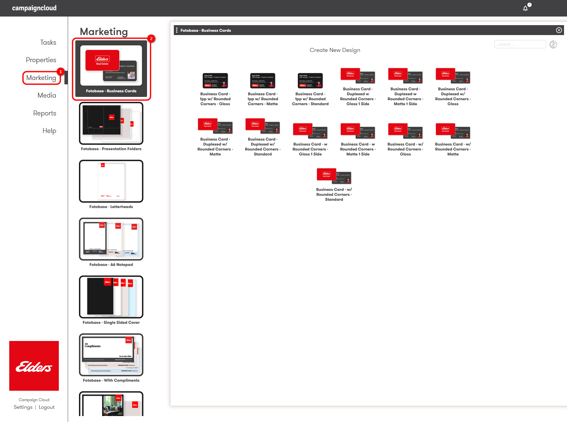Open Settings link at bottom left
This screenshot has height=422, width=567.
[x=23, y=407]
